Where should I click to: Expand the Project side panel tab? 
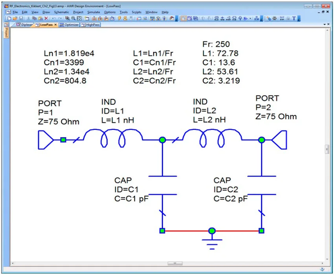point(6,32)
